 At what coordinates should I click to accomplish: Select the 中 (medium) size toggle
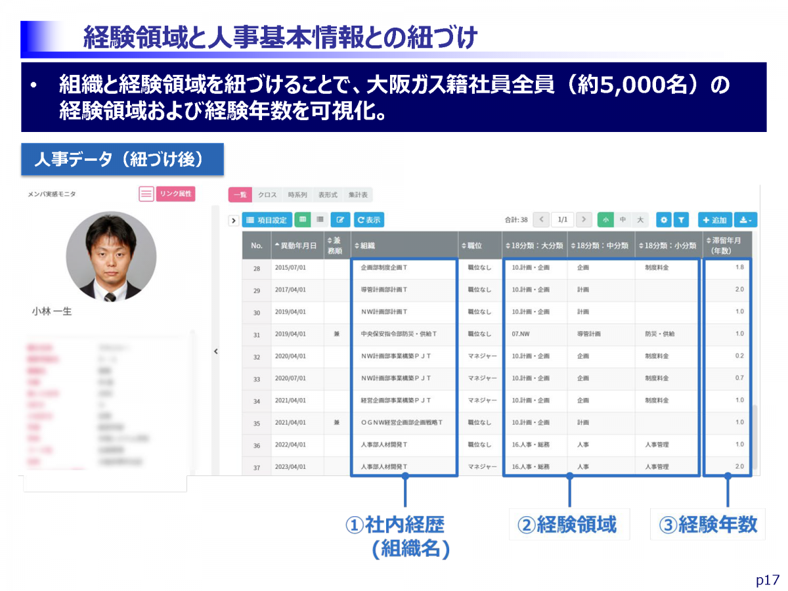click(x=623, y=220)
